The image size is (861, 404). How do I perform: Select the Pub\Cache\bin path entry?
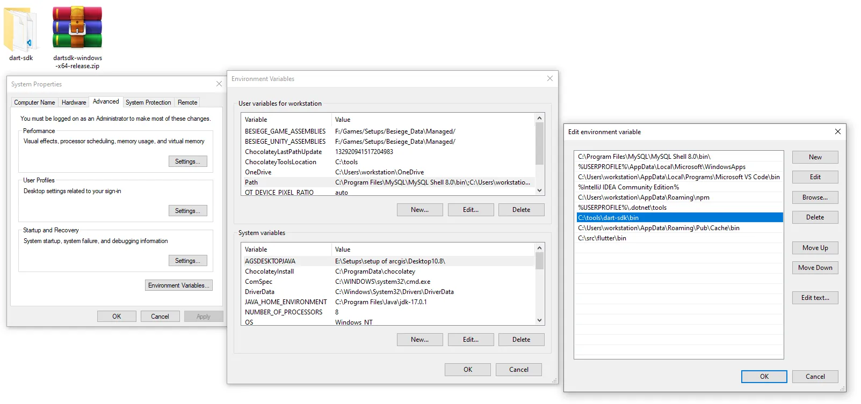click(679, 228)
